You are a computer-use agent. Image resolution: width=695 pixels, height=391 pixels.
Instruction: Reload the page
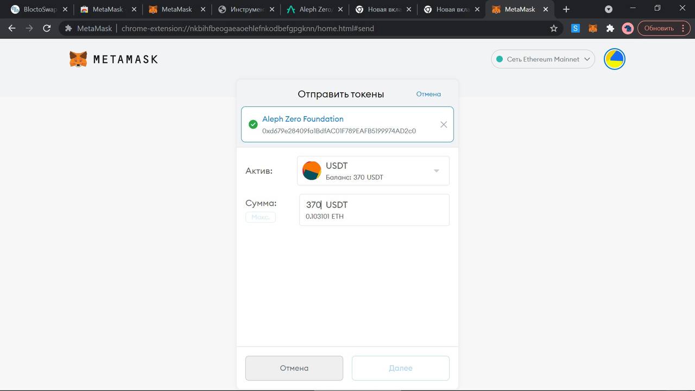pyautogui.click(x=47, y=28)
